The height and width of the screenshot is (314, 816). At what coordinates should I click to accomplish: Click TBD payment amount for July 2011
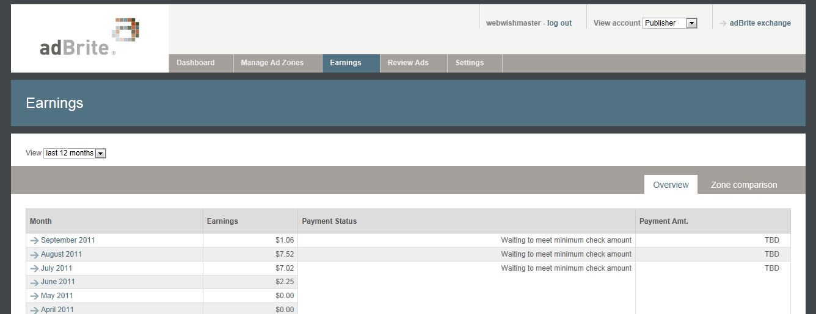[772, 268]
